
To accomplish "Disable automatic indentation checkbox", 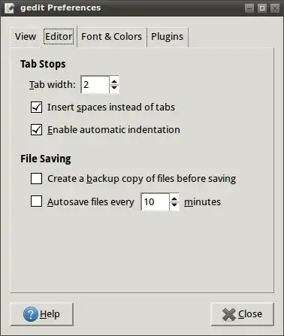I will pos(36,130).
